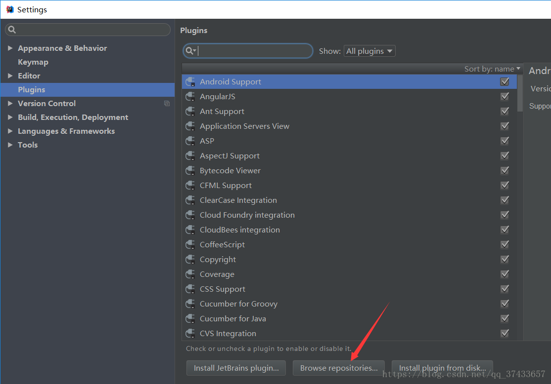Open the Tools settings page

(28, 145)
